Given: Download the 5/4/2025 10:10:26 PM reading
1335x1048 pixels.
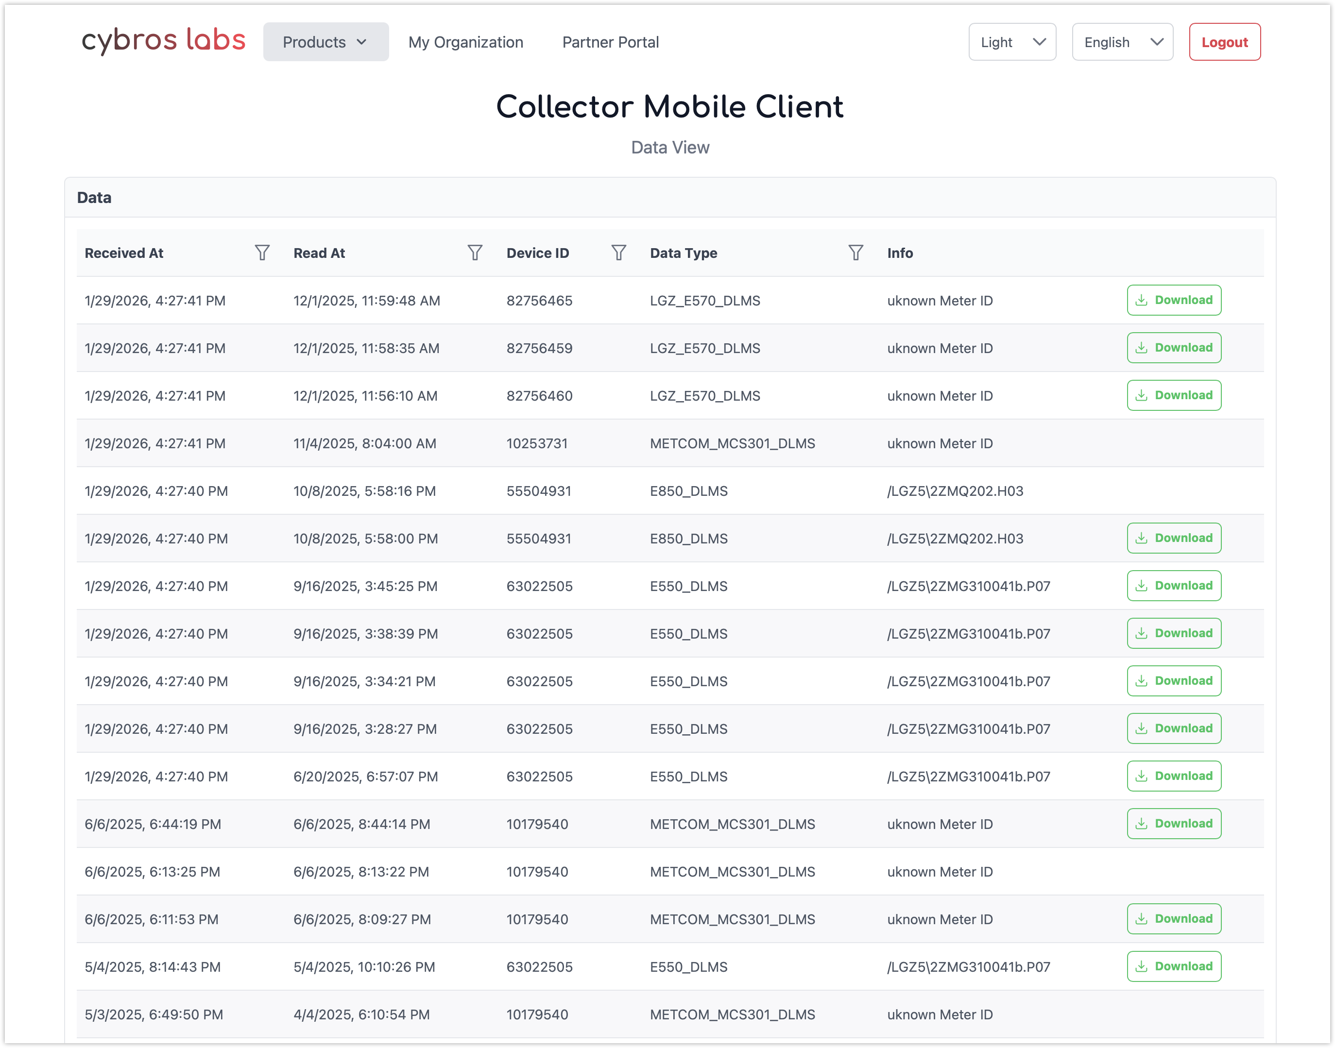Looking at the screenshot, I should (1174, 966).
